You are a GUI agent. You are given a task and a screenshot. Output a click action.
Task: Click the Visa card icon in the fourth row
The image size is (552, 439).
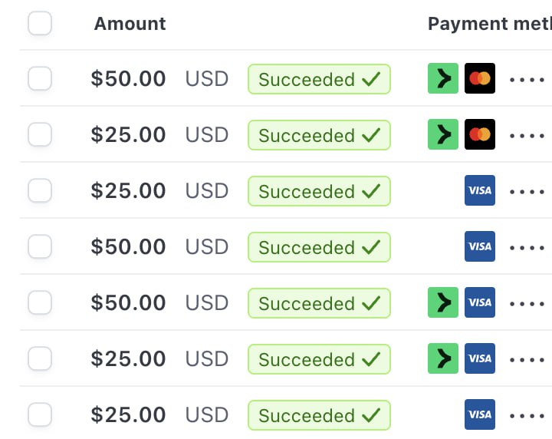pyautogui.click(x=480, y=246)
